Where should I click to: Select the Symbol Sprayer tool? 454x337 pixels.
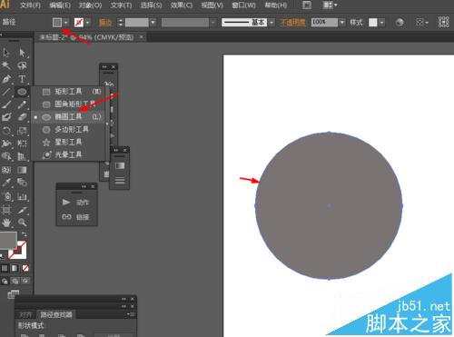pyautogui.click(x=6, y=196)
